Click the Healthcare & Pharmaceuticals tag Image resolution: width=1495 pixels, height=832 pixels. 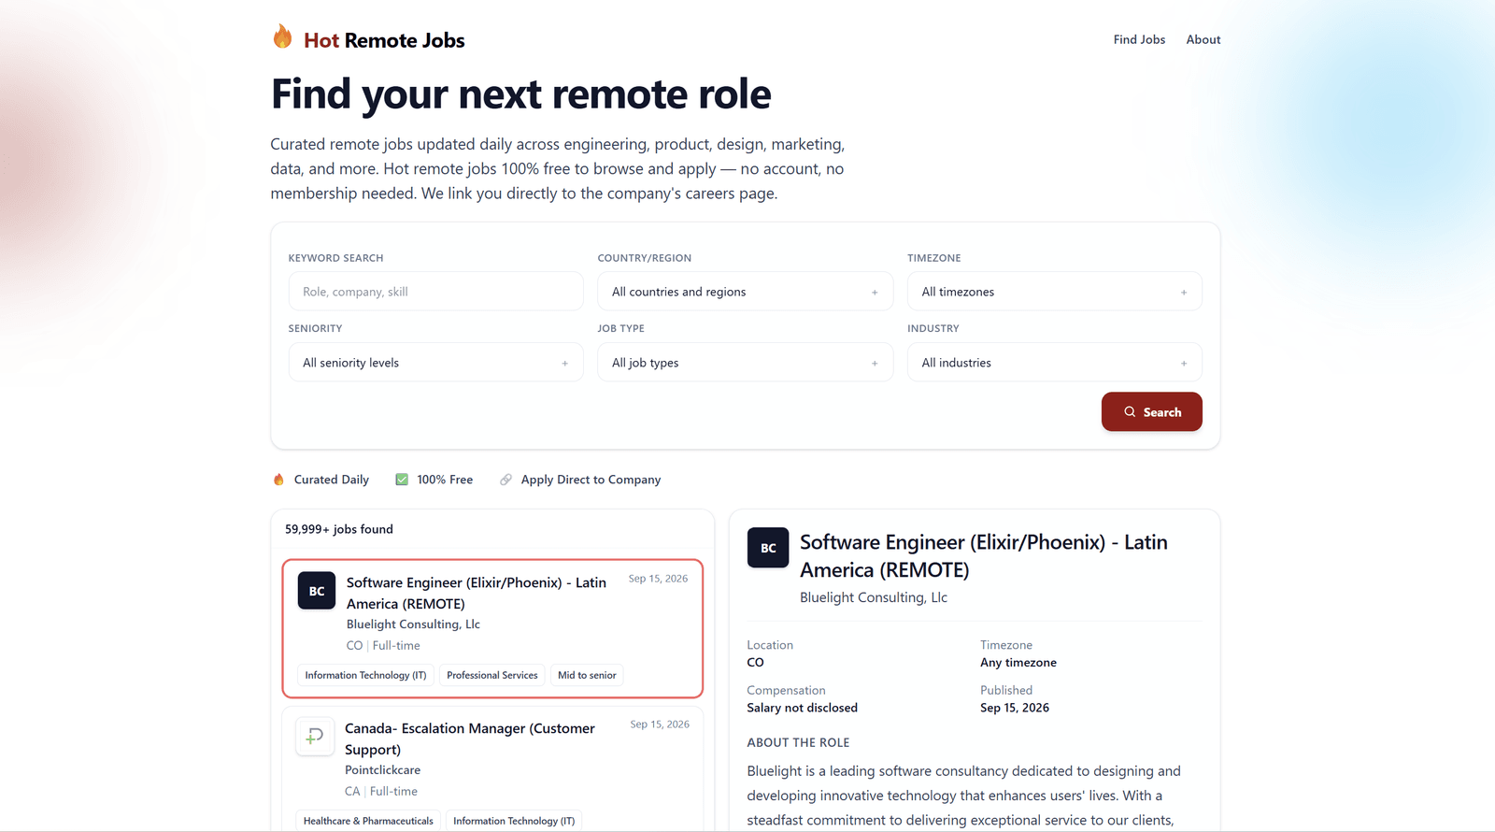368,821
